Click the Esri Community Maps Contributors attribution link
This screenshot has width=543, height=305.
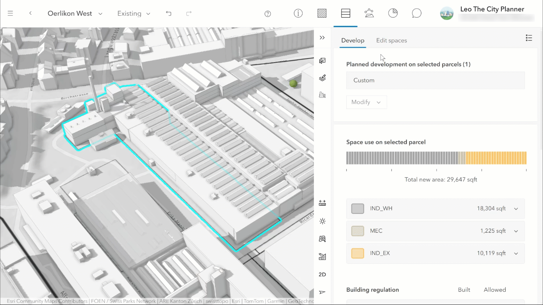click(x=46, y=301)
